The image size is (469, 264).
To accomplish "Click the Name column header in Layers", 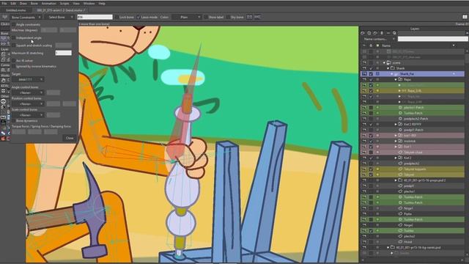I will tap(386, 45).
